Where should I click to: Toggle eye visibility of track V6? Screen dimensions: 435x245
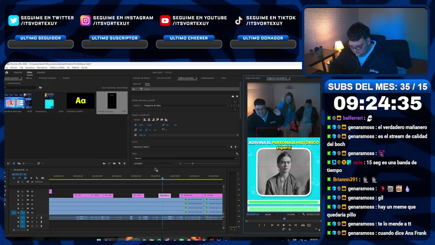click(32, 192)
